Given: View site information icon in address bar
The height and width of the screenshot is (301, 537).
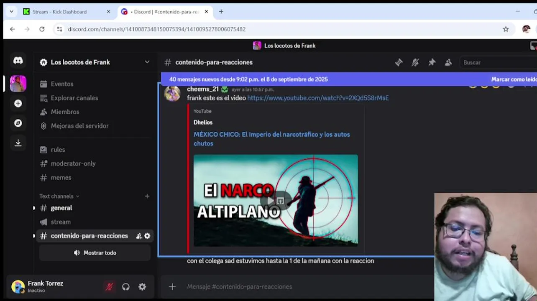Looking at the screenshot, I should point(59,29).
